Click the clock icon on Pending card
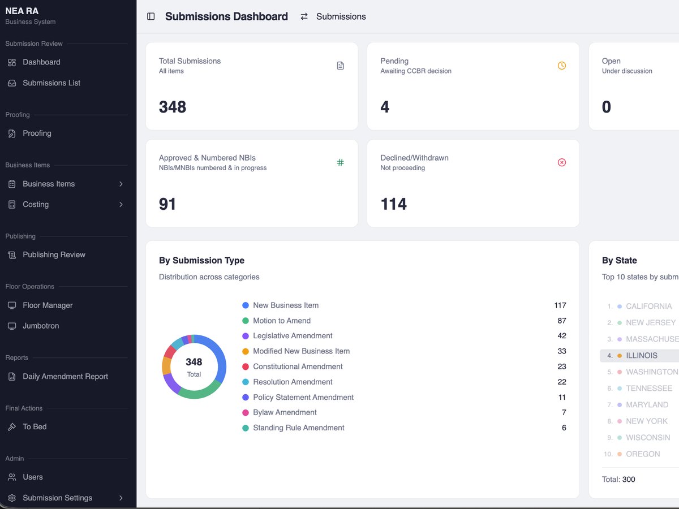Viewport: 679px width, 509px height. point(562,66)
